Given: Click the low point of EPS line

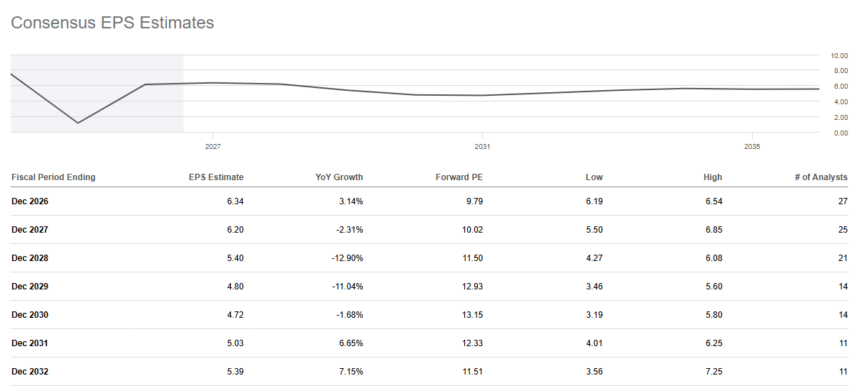Looking at the screenshot, I should pyautogui.click(x=77, y=123).
